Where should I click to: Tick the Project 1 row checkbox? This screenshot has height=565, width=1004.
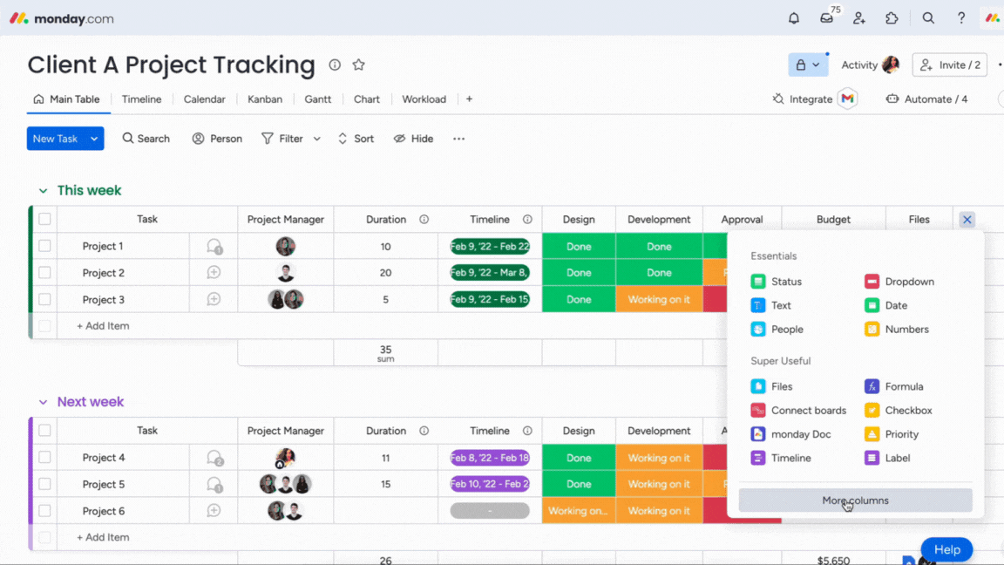pyautogui.click(x=44, y=247)
